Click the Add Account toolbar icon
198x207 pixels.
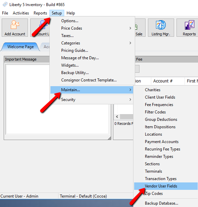tap(15, 28)
